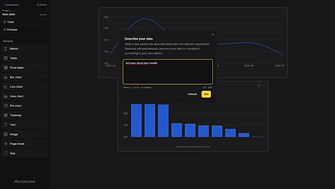Add a Treemap element icon
335x189 pixels.
[6, 115]
